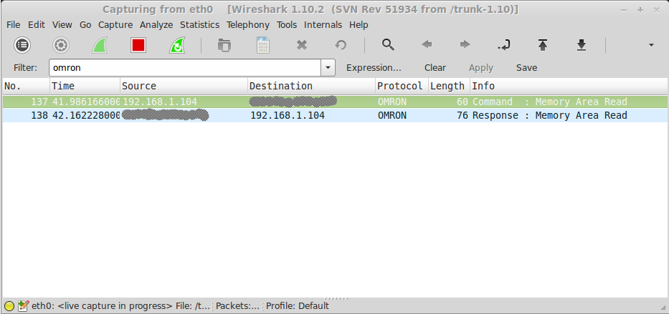
Task: Select packet 137 Command Memory Area Read
Action: click(335, 102)
